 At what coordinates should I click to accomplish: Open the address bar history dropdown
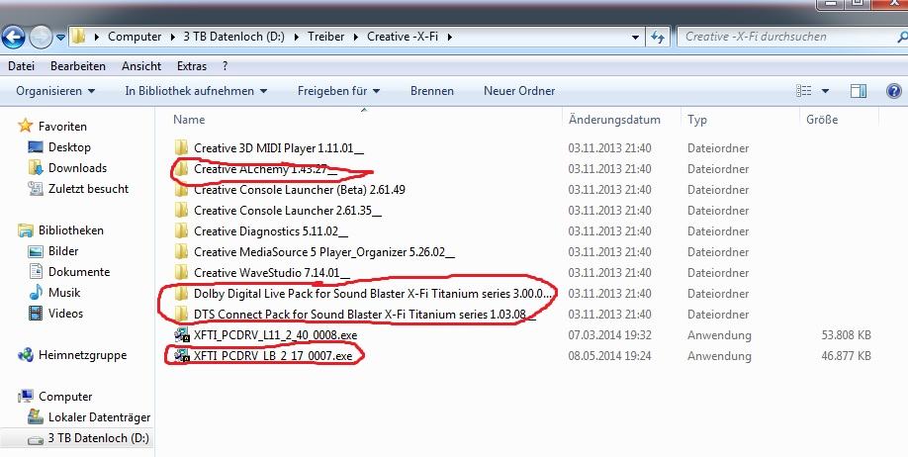click(x=635, y=37)
